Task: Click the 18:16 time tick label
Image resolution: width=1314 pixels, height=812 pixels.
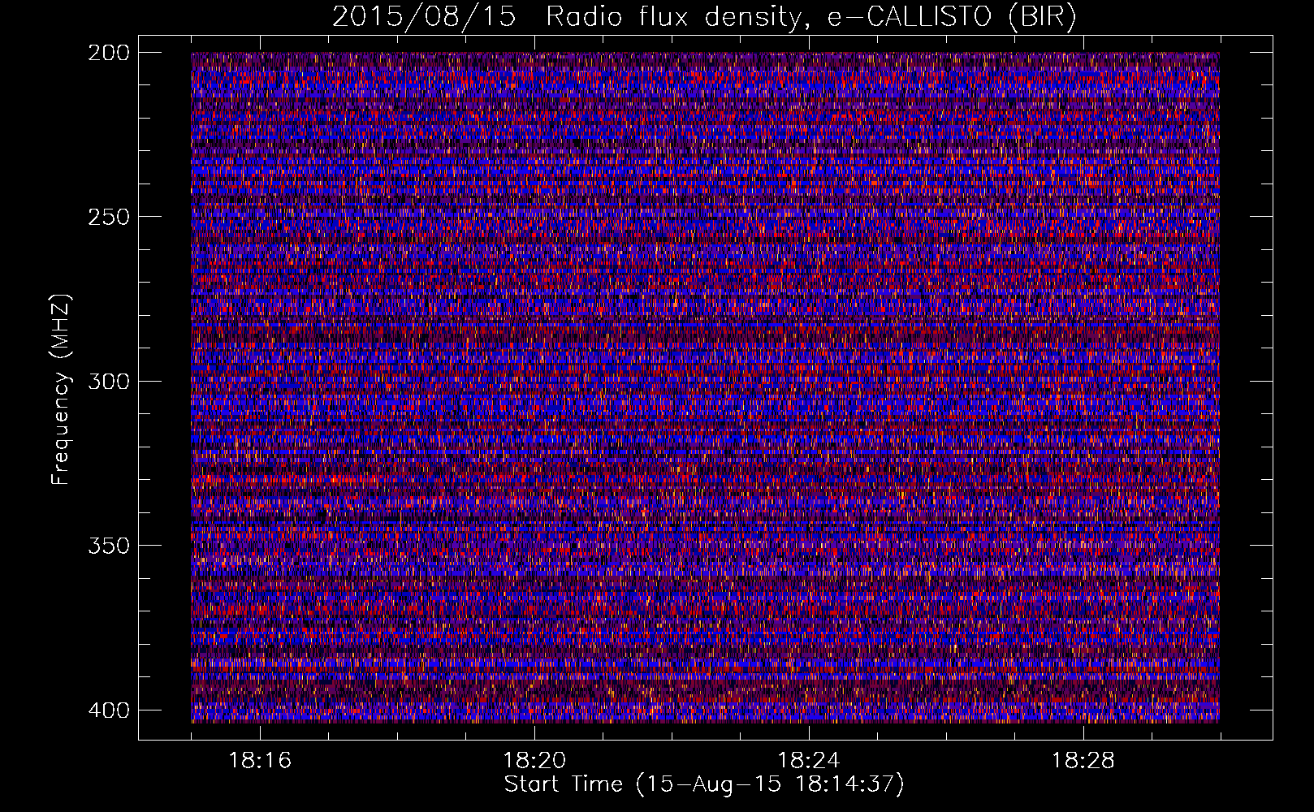Action: pos(260,761)
